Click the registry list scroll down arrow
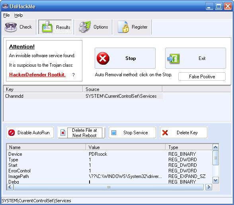This screenshot has height=205, width=234. pyautogui.click(x=216, y=180)
